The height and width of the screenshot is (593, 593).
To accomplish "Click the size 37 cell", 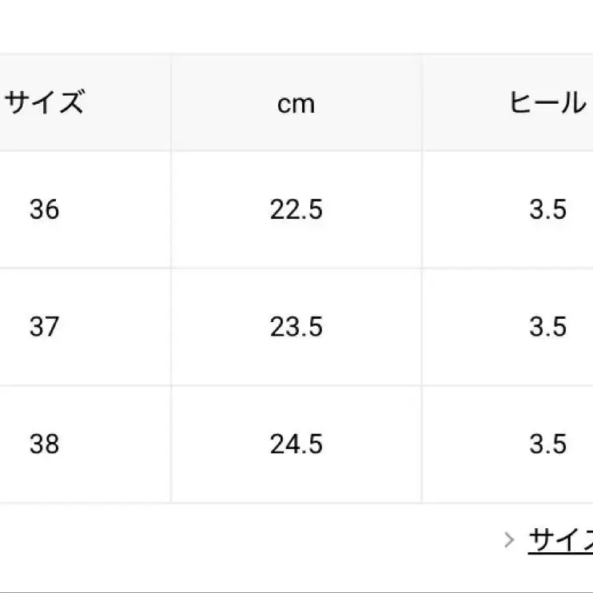I will [44, 326].
